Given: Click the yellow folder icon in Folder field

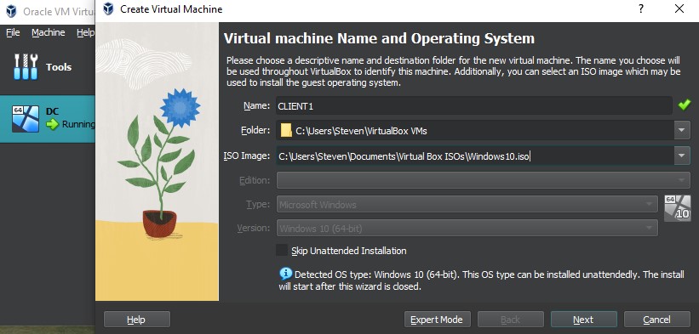Looking at the screenshot, I should pos(286,131).
